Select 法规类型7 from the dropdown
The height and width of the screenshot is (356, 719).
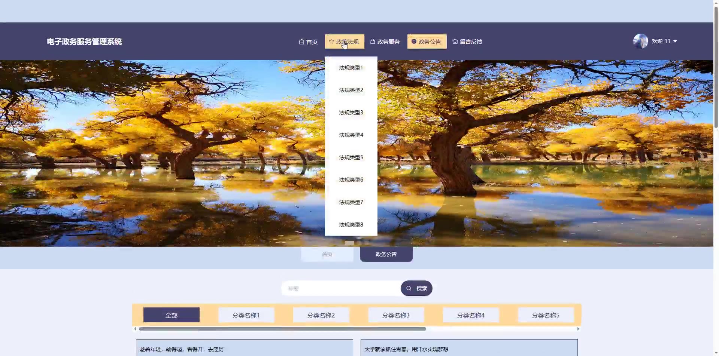click(x=351, y=202)
